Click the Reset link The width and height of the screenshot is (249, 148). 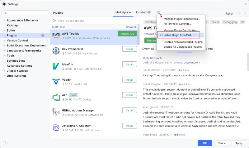[x=229, y=13]
